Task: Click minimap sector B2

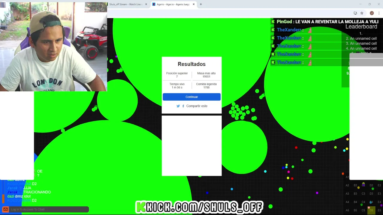Action: 355,185
